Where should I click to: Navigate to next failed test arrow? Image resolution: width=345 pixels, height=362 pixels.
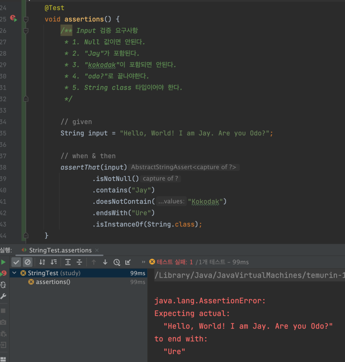coord(105,262)
